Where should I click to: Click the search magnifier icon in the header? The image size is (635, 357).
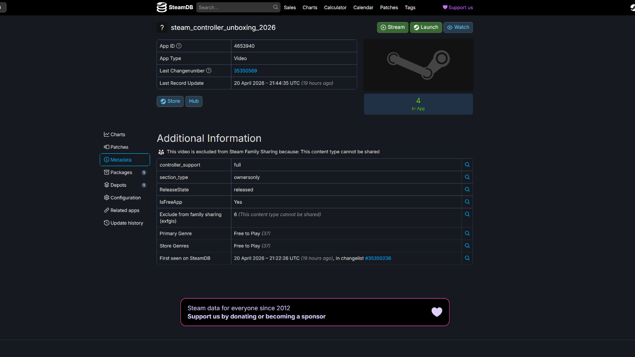point(275,7)
